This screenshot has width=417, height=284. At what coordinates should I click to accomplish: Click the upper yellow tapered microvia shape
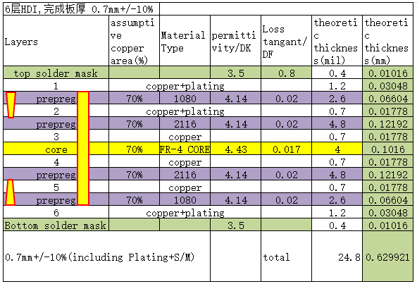click(11, 105)
